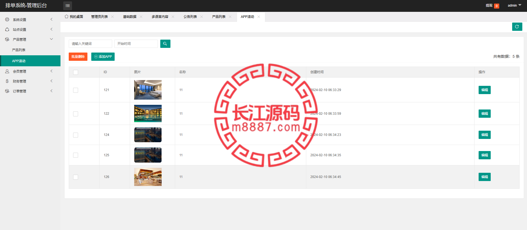This screenshot has width=527, height=230.
Task: Expand 会员管理 via its chevron
Action: [x=51, y=71]
